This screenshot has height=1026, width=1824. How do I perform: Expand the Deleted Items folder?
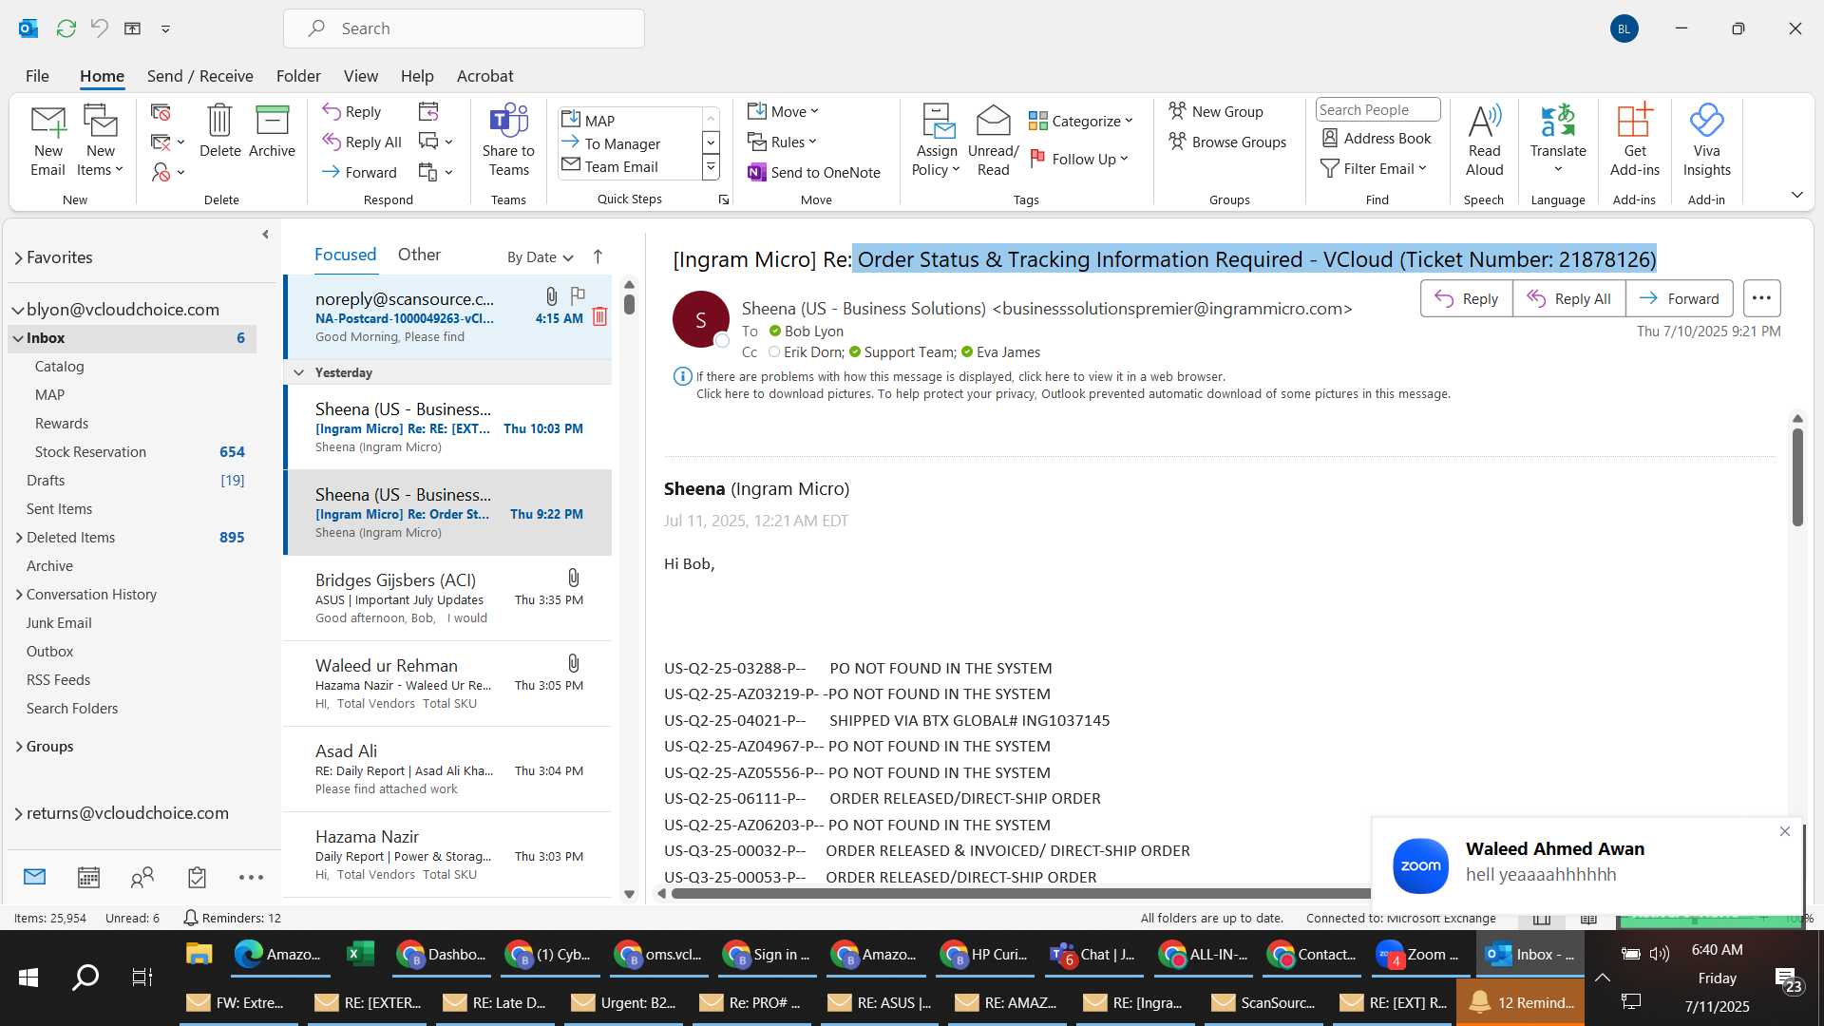pos(19,538)
